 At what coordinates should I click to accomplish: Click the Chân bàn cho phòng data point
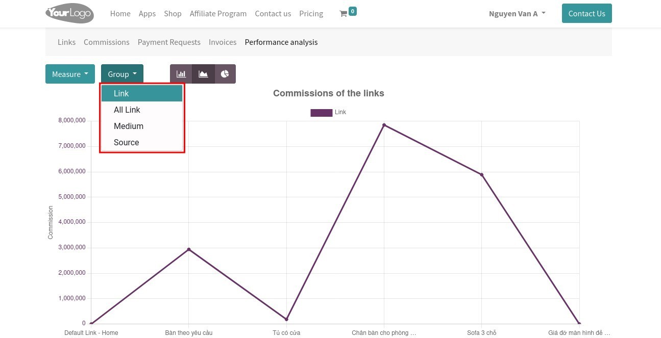[x=384, y=125]
